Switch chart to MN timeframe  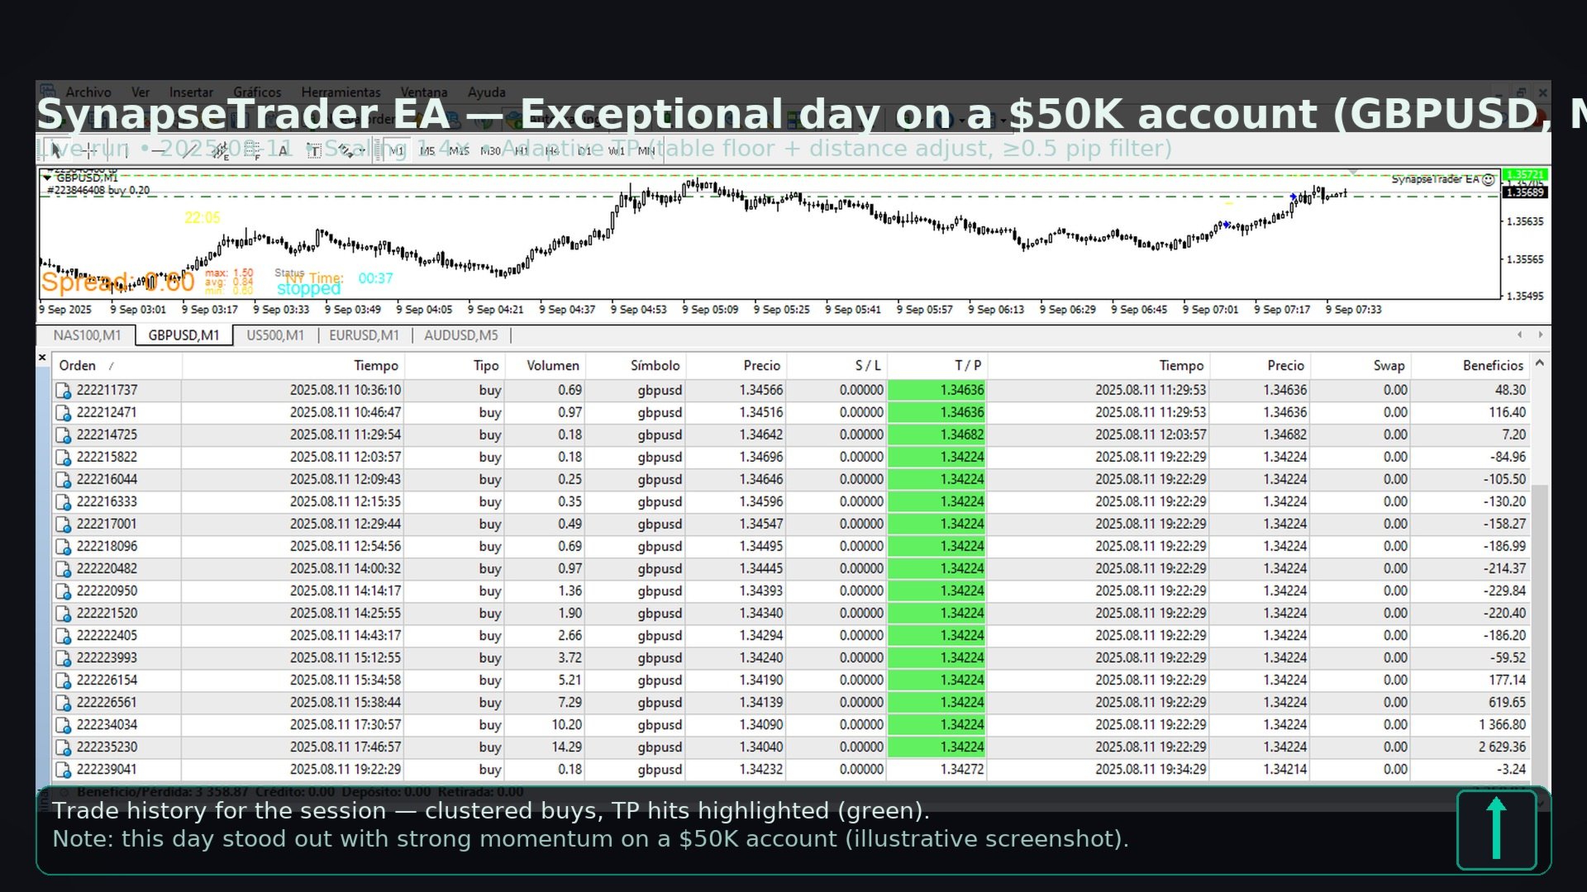646,150
